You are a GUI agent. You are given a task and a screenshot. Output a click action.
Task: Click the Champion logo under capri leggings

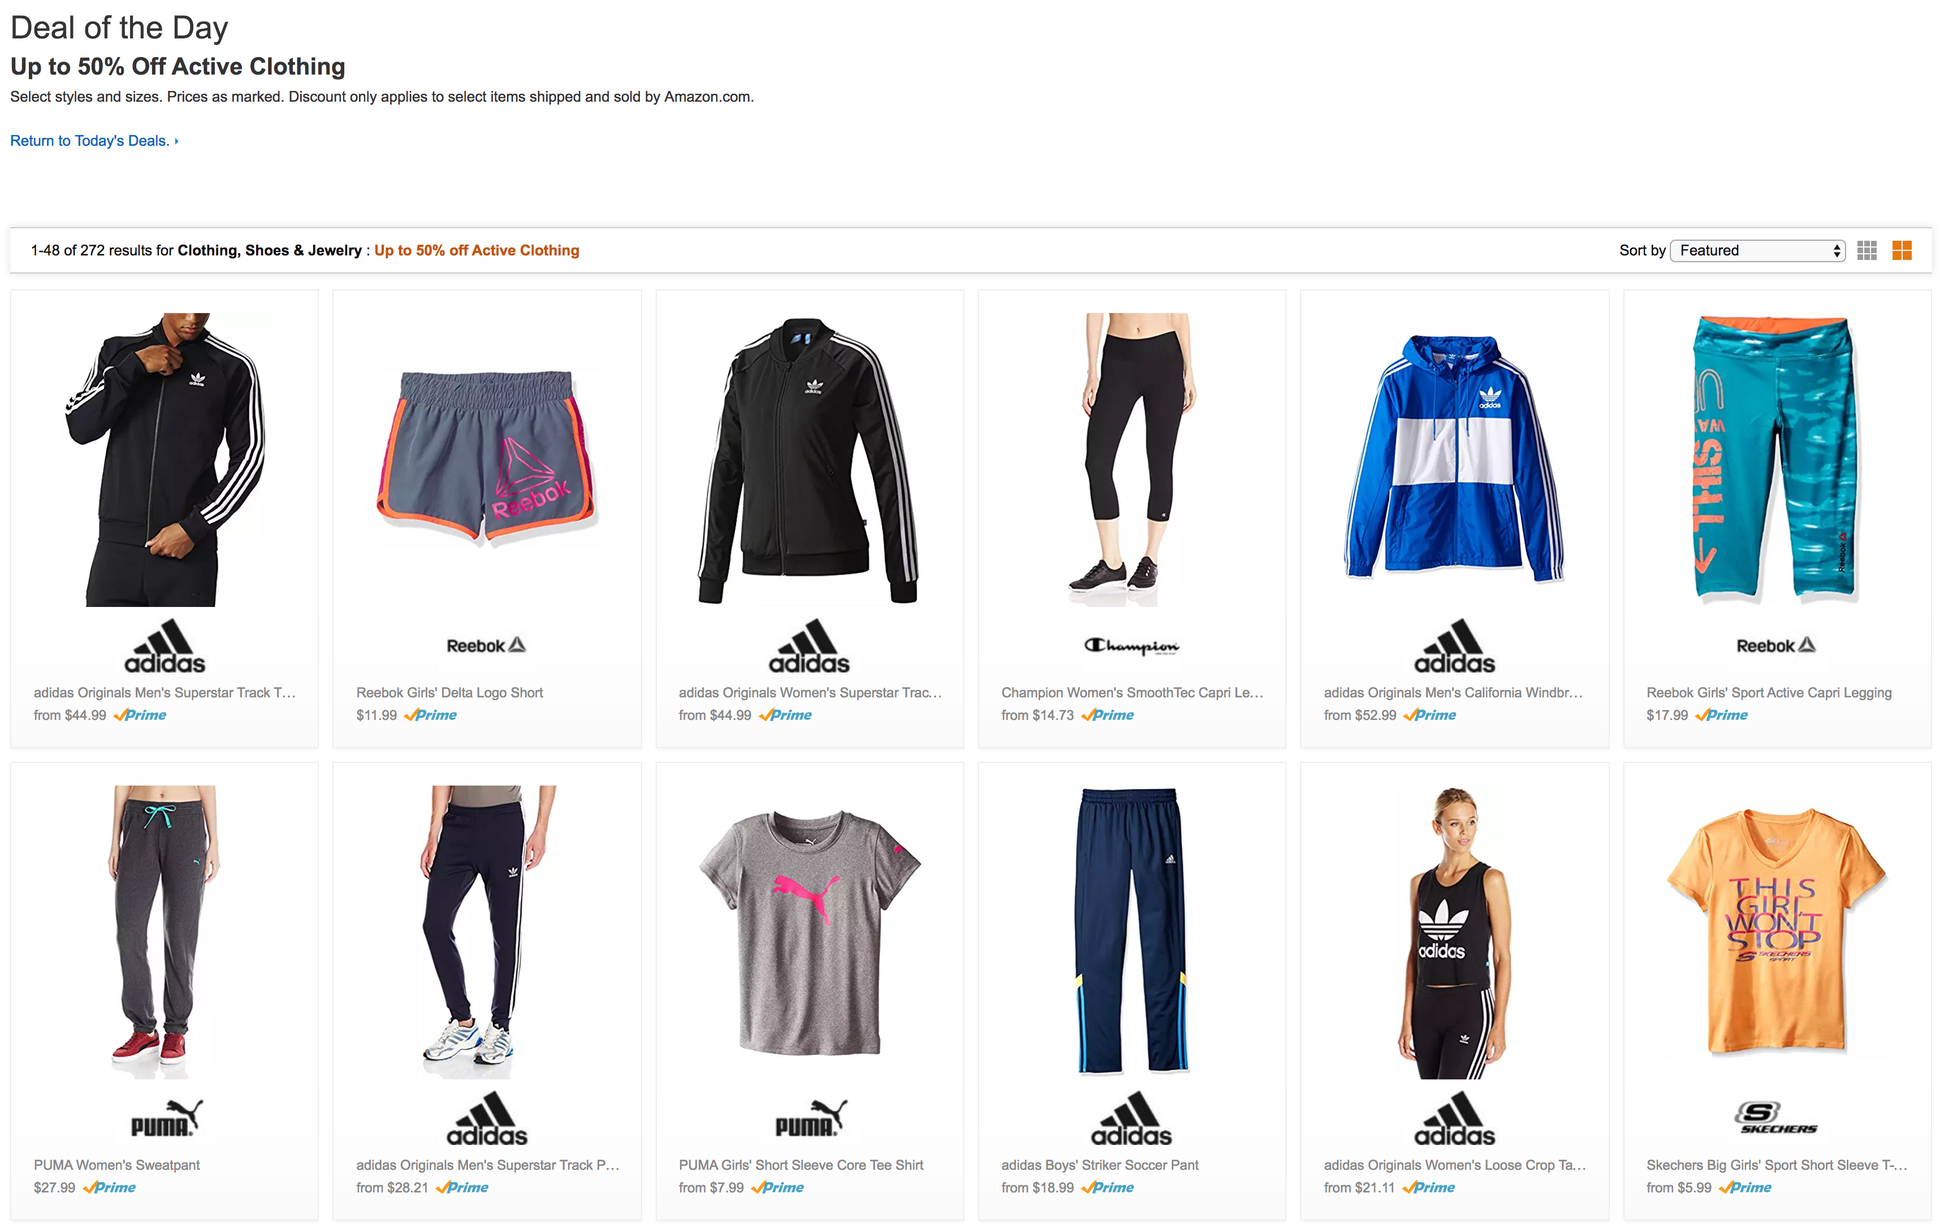(x=1132, y=646)
